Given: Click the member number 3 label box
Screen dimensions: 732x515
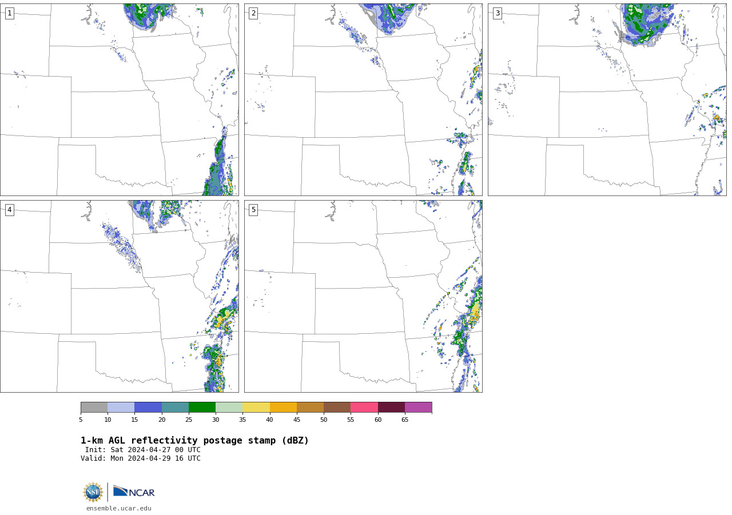Looking at the screenshot, I should 497,13.
